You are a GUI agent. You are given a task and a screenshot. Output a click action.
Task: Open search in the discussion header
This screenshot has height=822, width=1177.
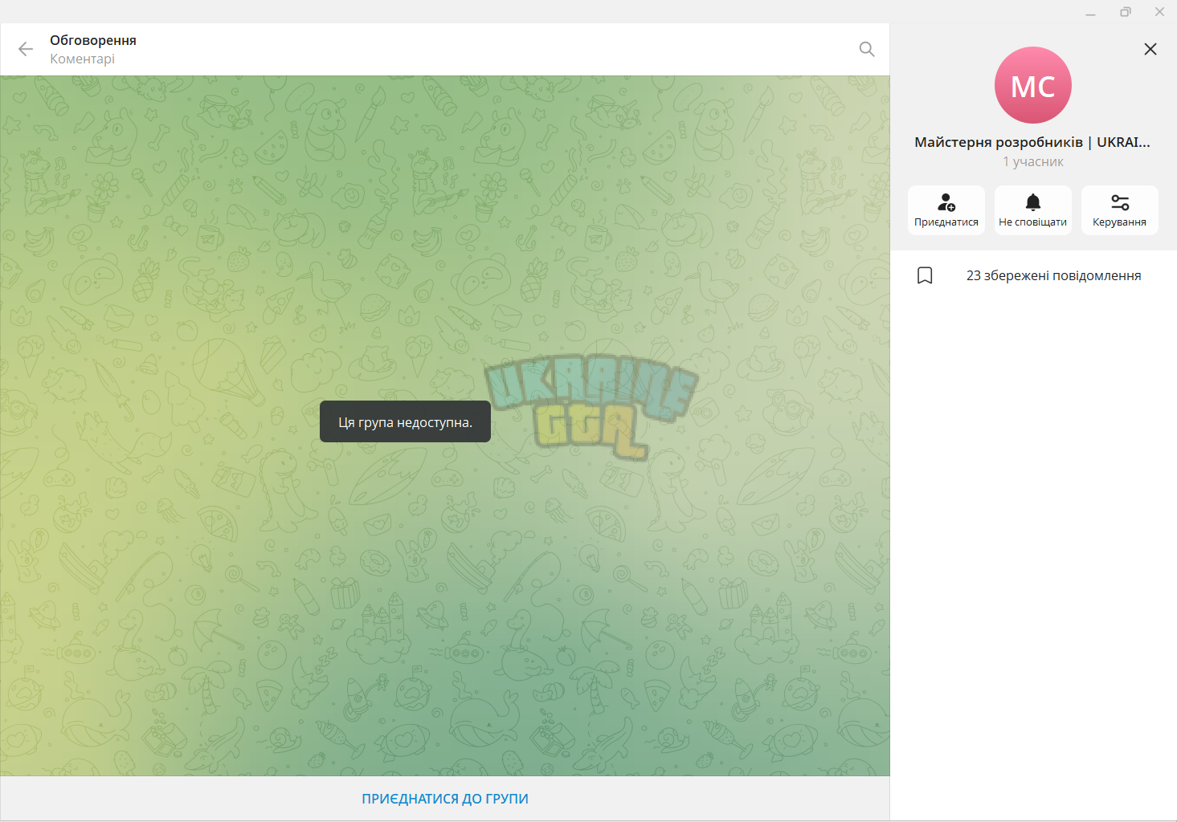point(867,49)
